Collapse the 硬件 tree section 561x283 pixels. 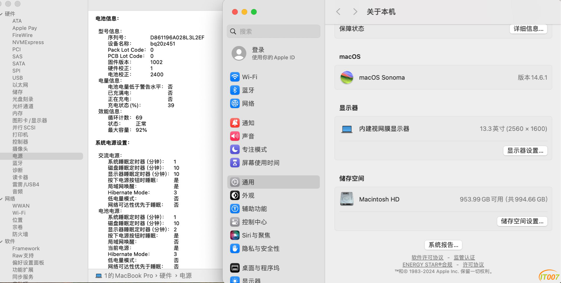click(x=1, y=14)
